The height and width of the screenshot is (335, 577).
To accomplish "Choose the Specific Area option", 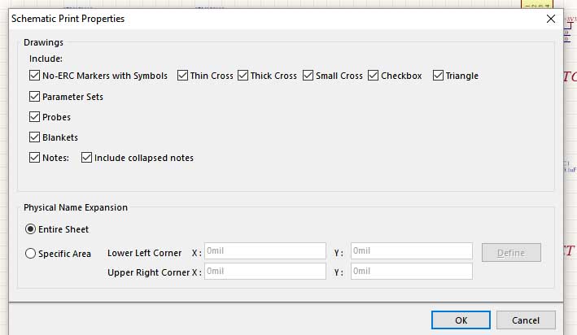I will pyautogui.click(x=31, y=254).
